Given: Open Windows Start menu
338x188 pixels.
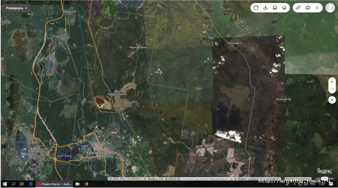Looking at the screenshot, I should (5, 184).
